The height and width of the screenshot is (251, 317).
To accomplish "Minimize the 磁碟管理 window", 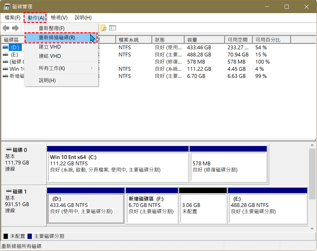I will 267,7.
